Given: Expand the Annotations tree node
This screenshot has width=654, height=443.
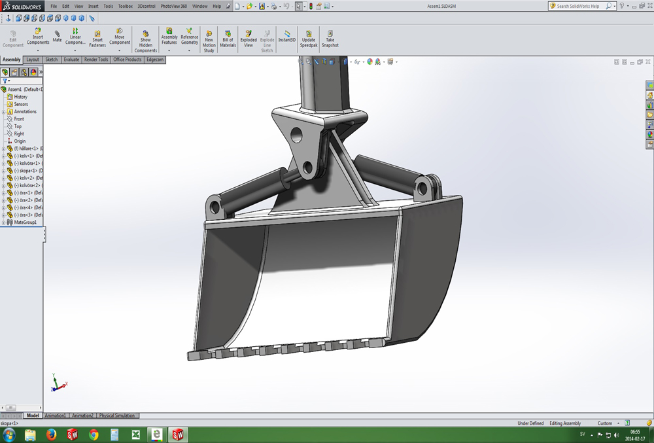Looking at the screenshot, I should 3,112.
